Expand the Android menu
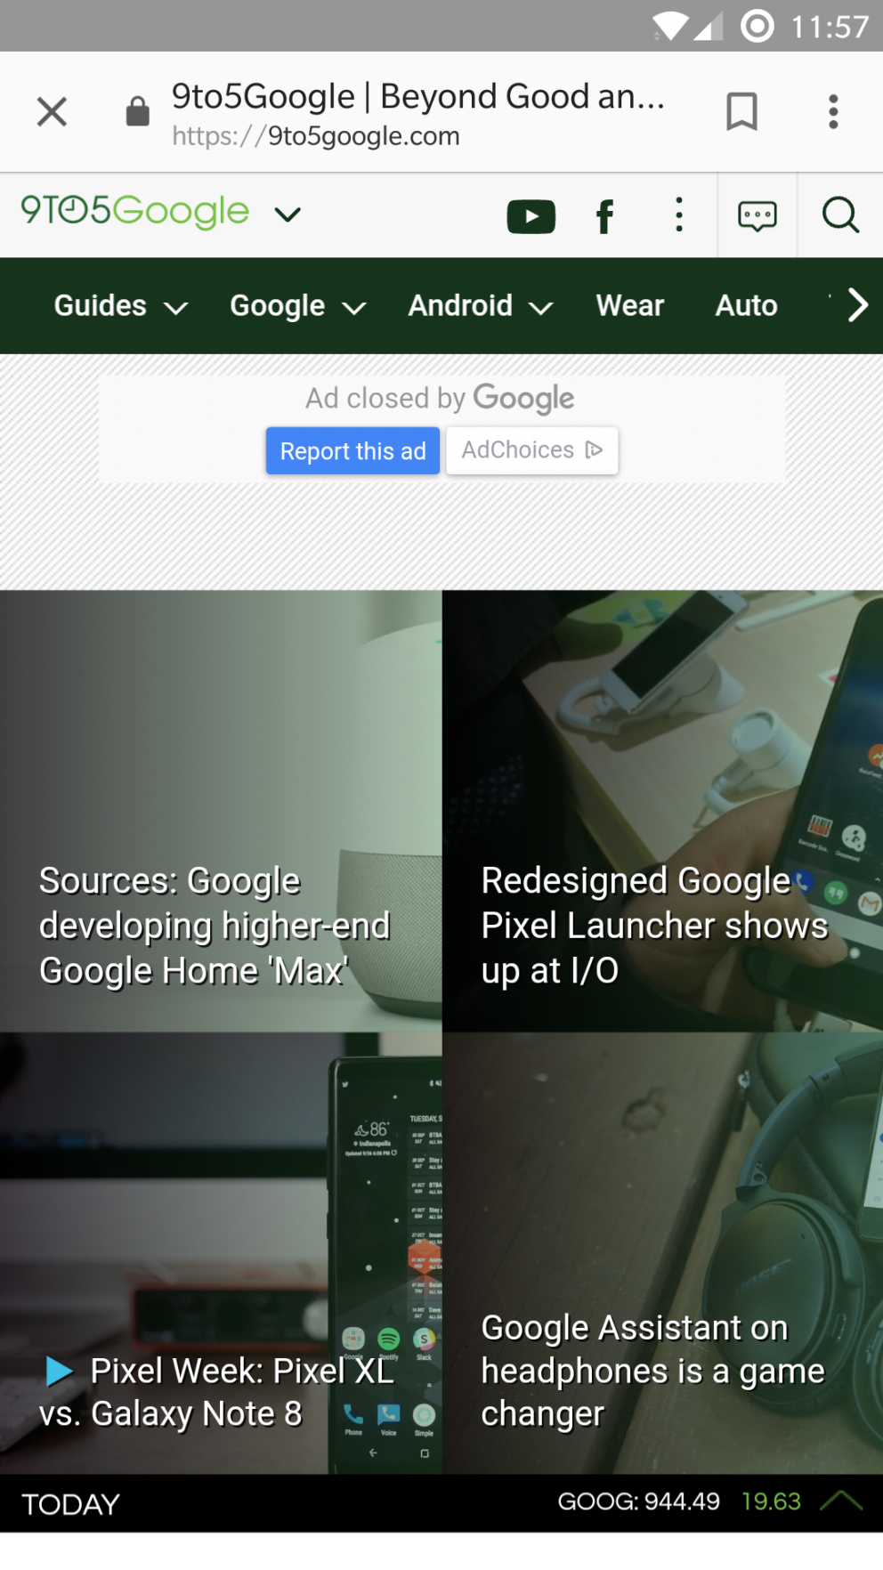Image resolution: width=883 pixels, height=1570 pixels. [x=481, y=306]
